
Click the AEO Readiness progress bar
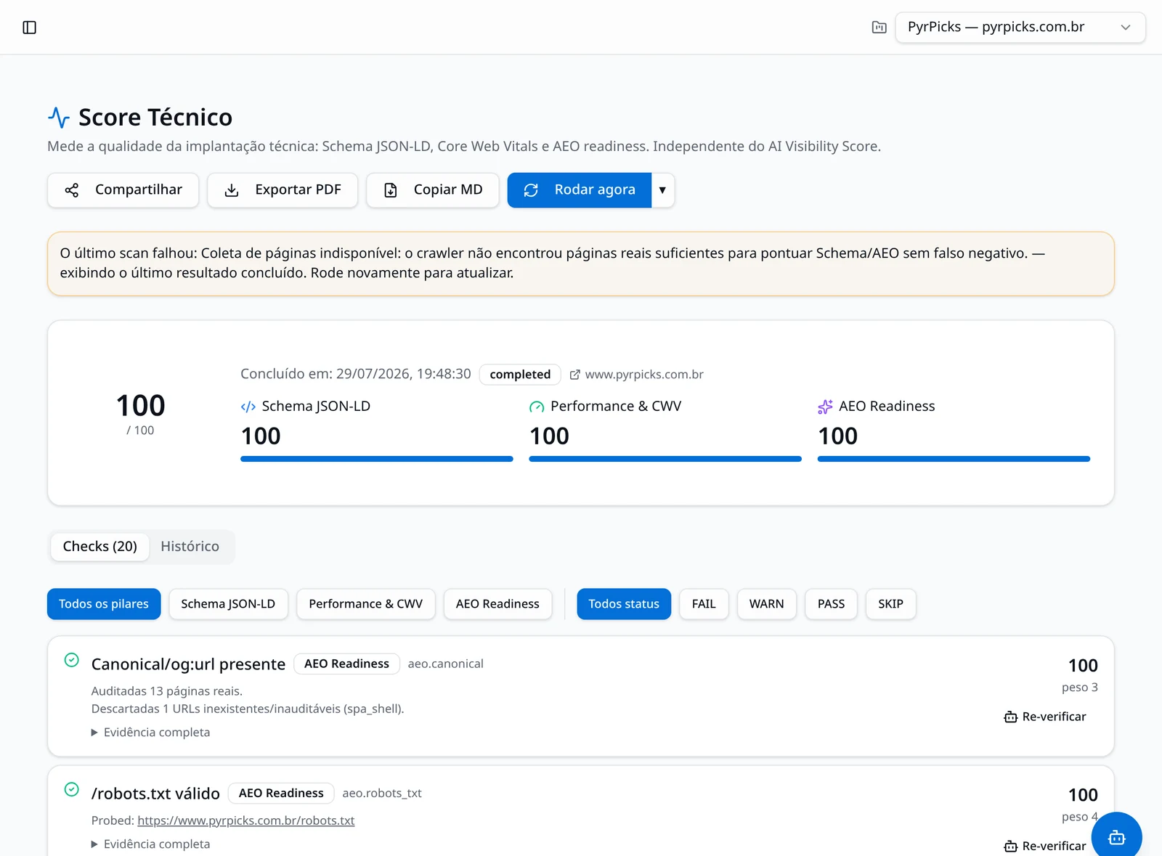coord(954,459)
